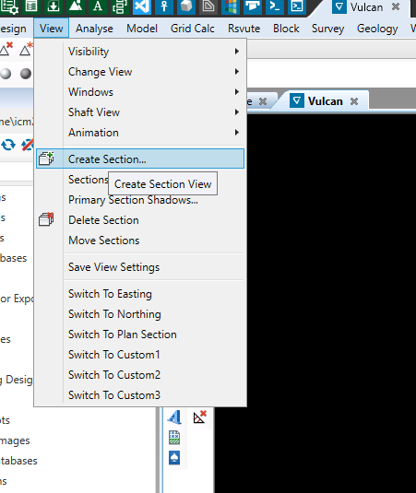Click the green stacked-frames icon in top toolbar
Image resolution: width=416 pixels, height=493 pixels.
(120, 6)
